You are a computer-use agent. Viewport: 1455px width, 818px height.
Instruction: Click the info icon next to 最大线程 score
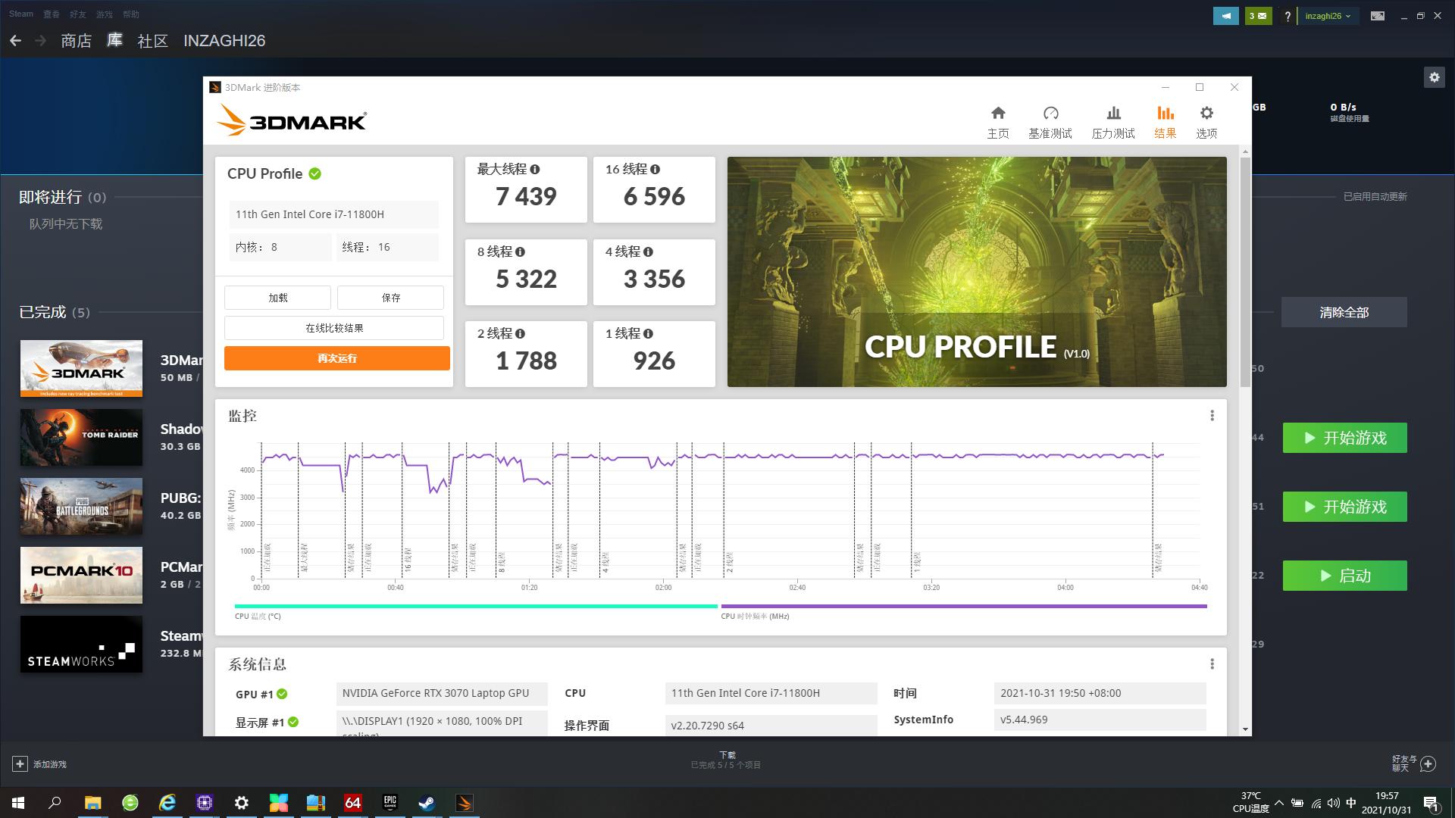point(537,170)
